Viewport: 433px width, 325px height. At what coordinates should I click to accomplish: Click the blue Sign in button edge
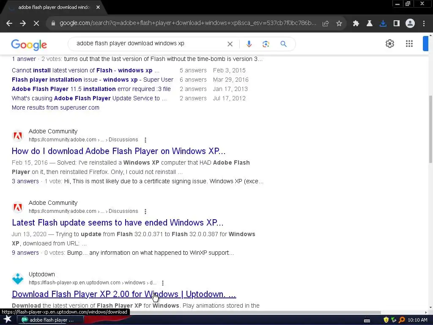pos(425,44)
